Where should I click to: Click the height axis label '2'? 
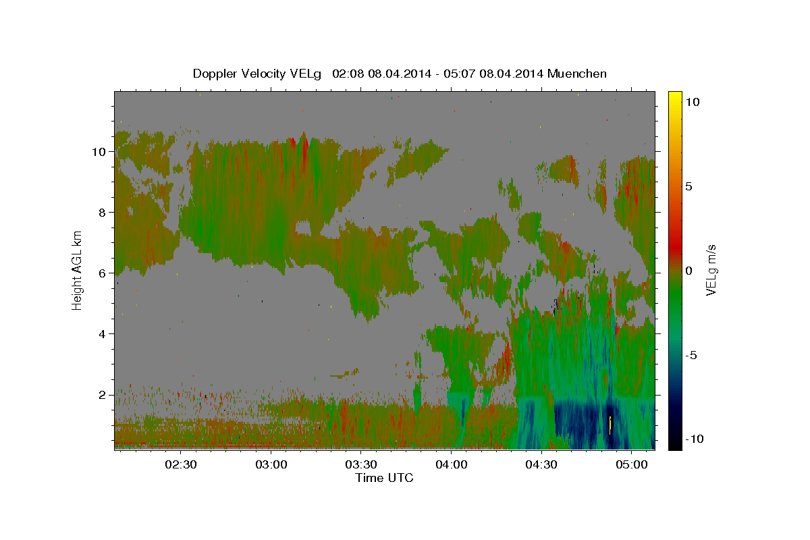102,394
